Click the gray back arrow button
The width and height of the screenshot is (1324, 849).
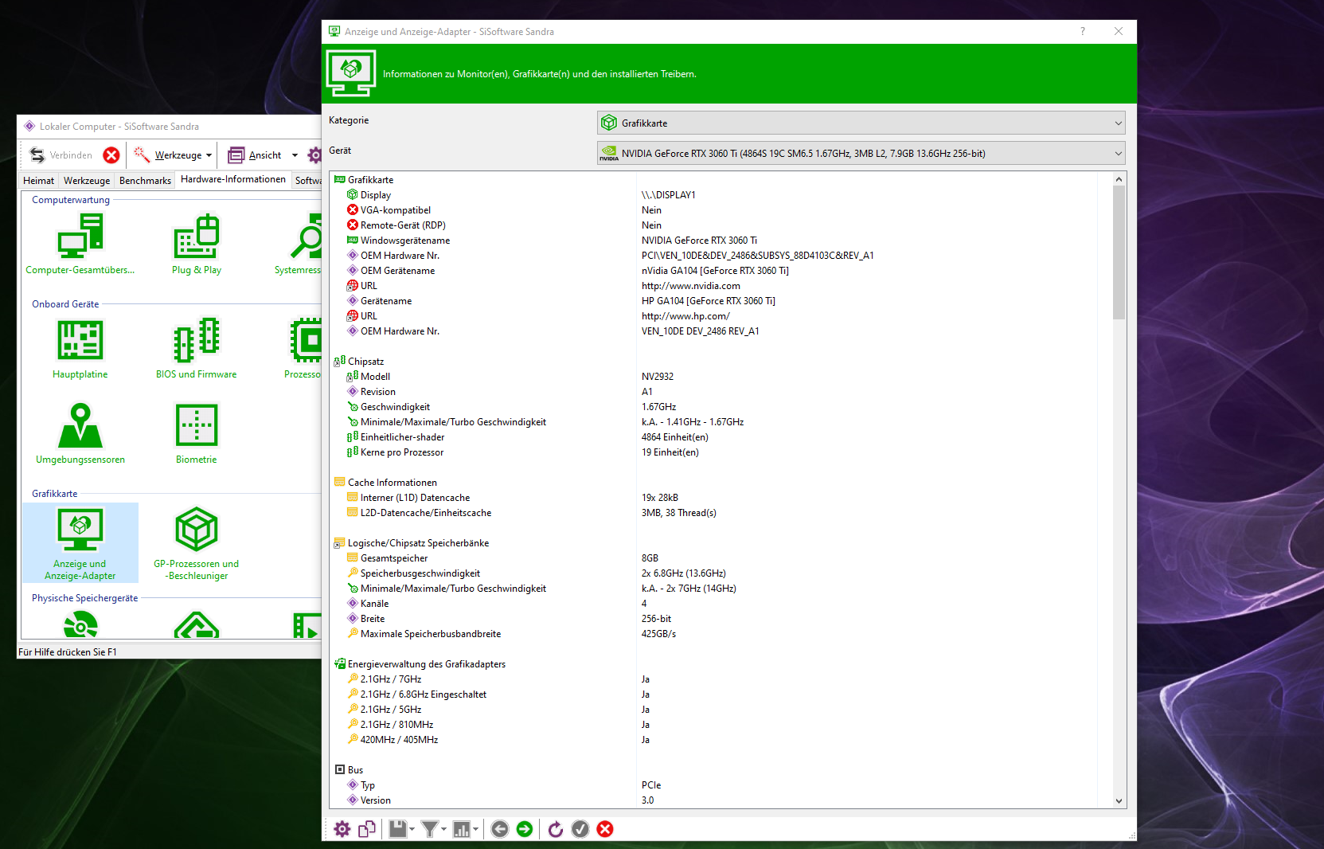[500, 829]
